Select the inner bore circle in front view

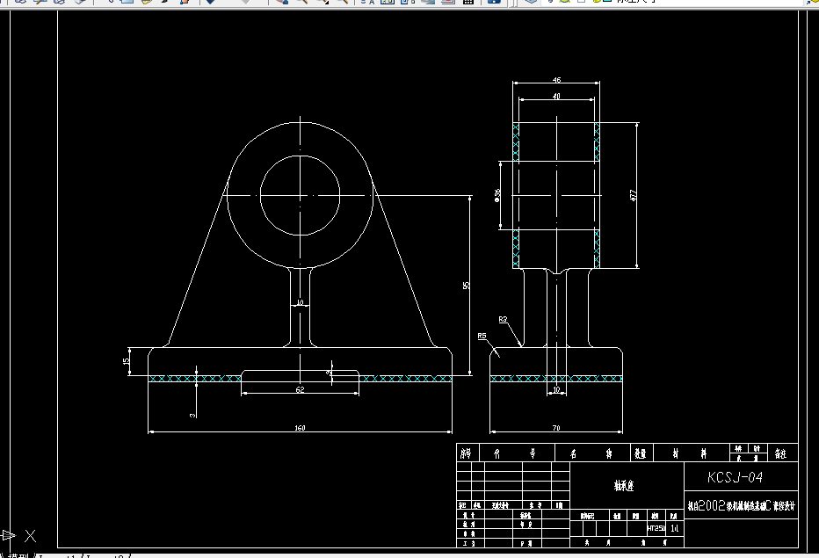click(x=301, y=156)
